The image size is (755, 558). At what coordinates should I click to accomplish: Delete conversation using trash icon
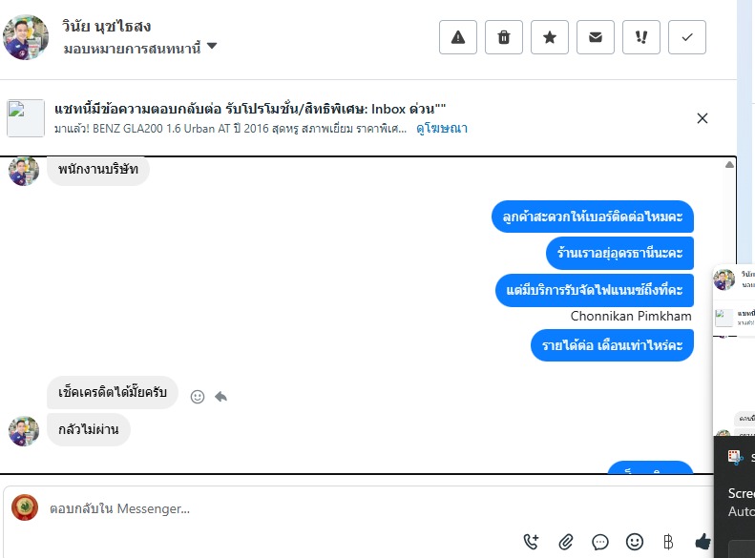[504, 37]
